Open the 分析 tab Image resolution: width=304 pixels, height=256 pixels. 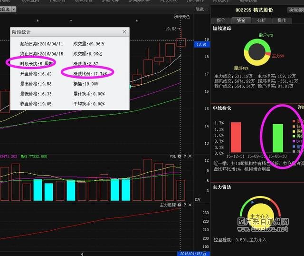click(261, 20)
